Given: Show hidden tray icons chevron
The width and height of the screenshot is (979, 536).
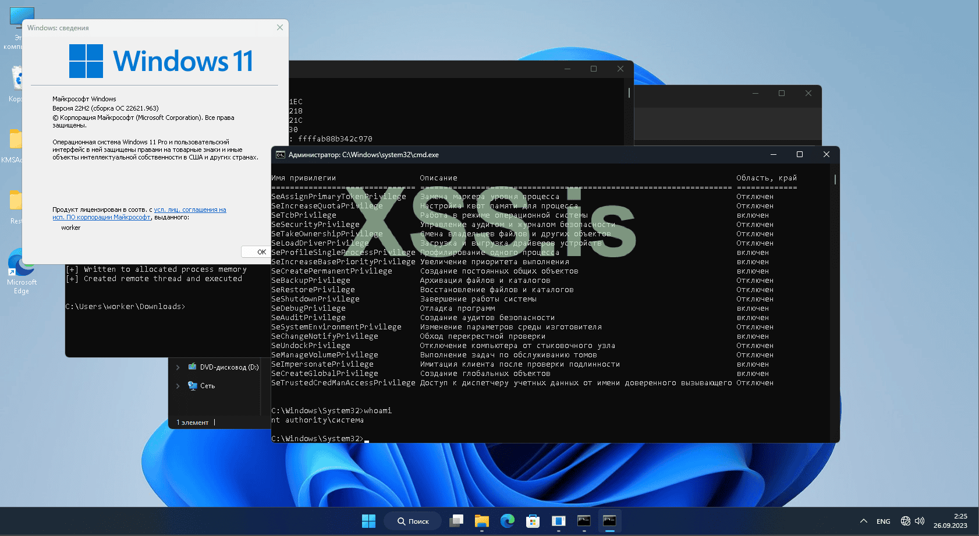Looking at the screenshot, I should tap(864, 521).
